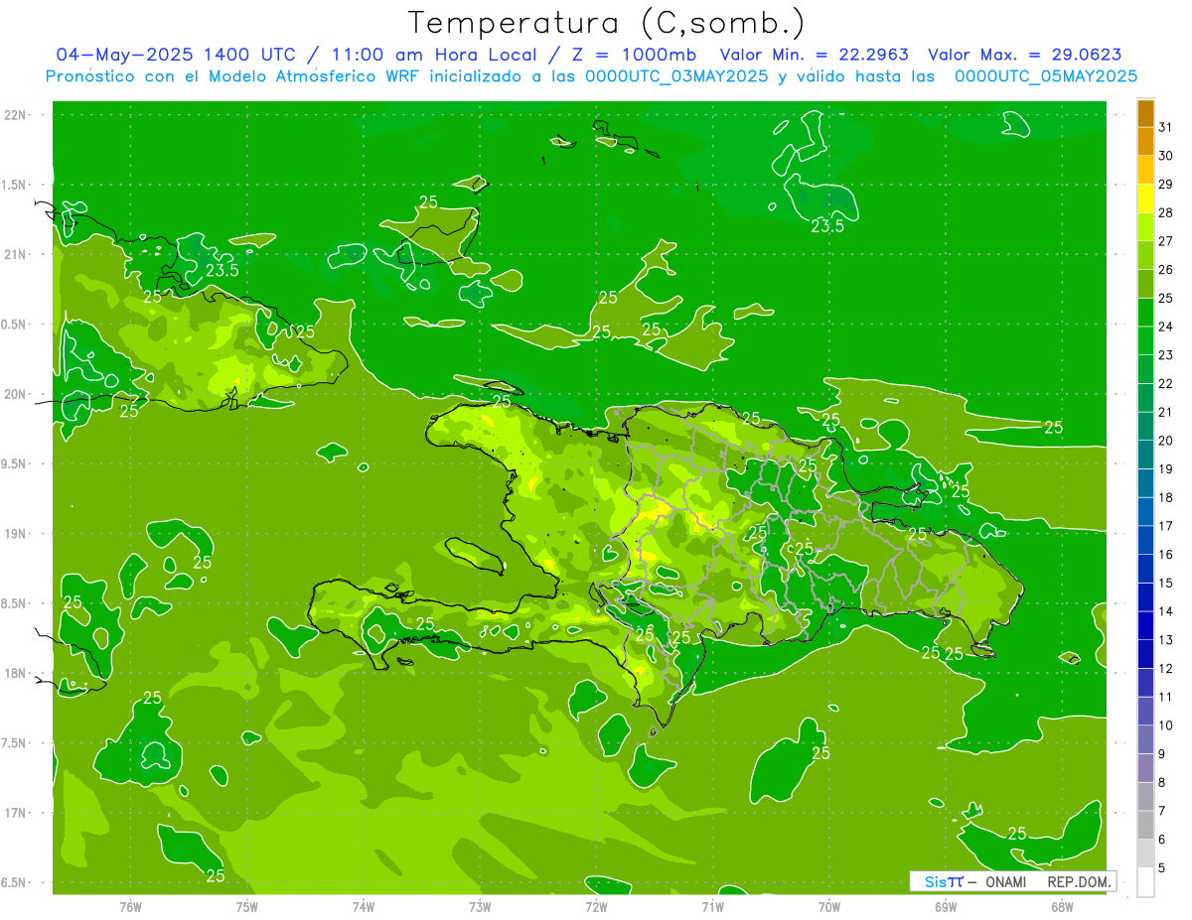Click the teal swatch between 19 and 20
Image resolution: width=1192 pixels, height=920 pixels.
tap(1145, 455)
